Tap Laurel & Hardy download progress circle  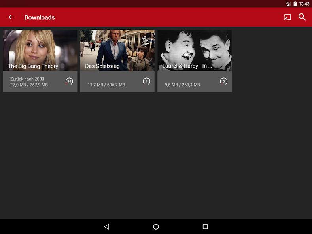pos(224,81)
